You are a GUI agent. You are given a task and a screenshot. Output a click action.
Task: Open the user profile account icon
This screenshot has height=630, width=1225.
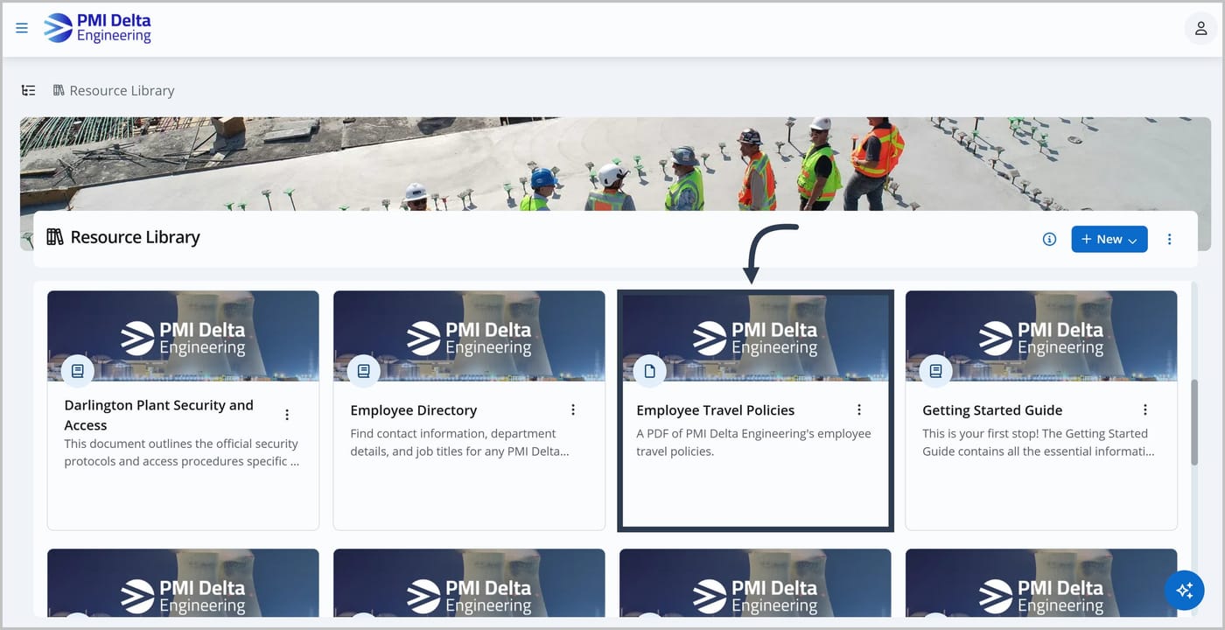(1200, 28)
